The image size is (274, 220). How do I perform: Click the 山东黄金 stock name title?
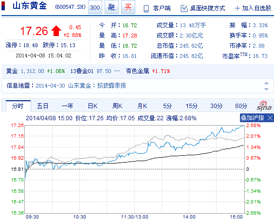coord(30,6)
